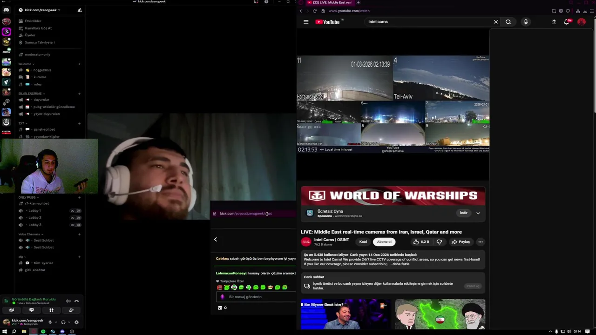Viewport: 596px width, 335px height.
Task: Expand the World of Warships ad chevron
Action: click(478, 213)
